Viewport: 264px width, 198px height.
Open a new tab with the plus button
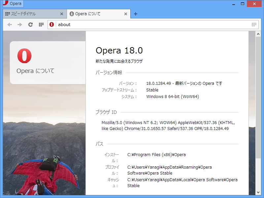click(x=135, y=14)
